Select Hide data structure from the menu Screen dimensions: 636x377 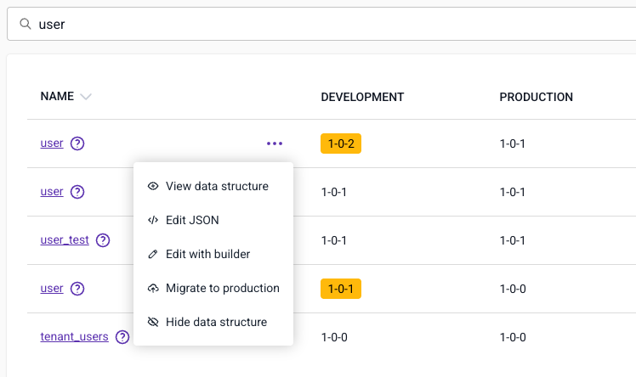(216, 322)
